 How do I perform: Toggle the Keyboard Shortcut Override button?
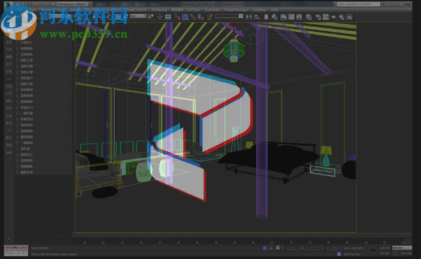167,17
